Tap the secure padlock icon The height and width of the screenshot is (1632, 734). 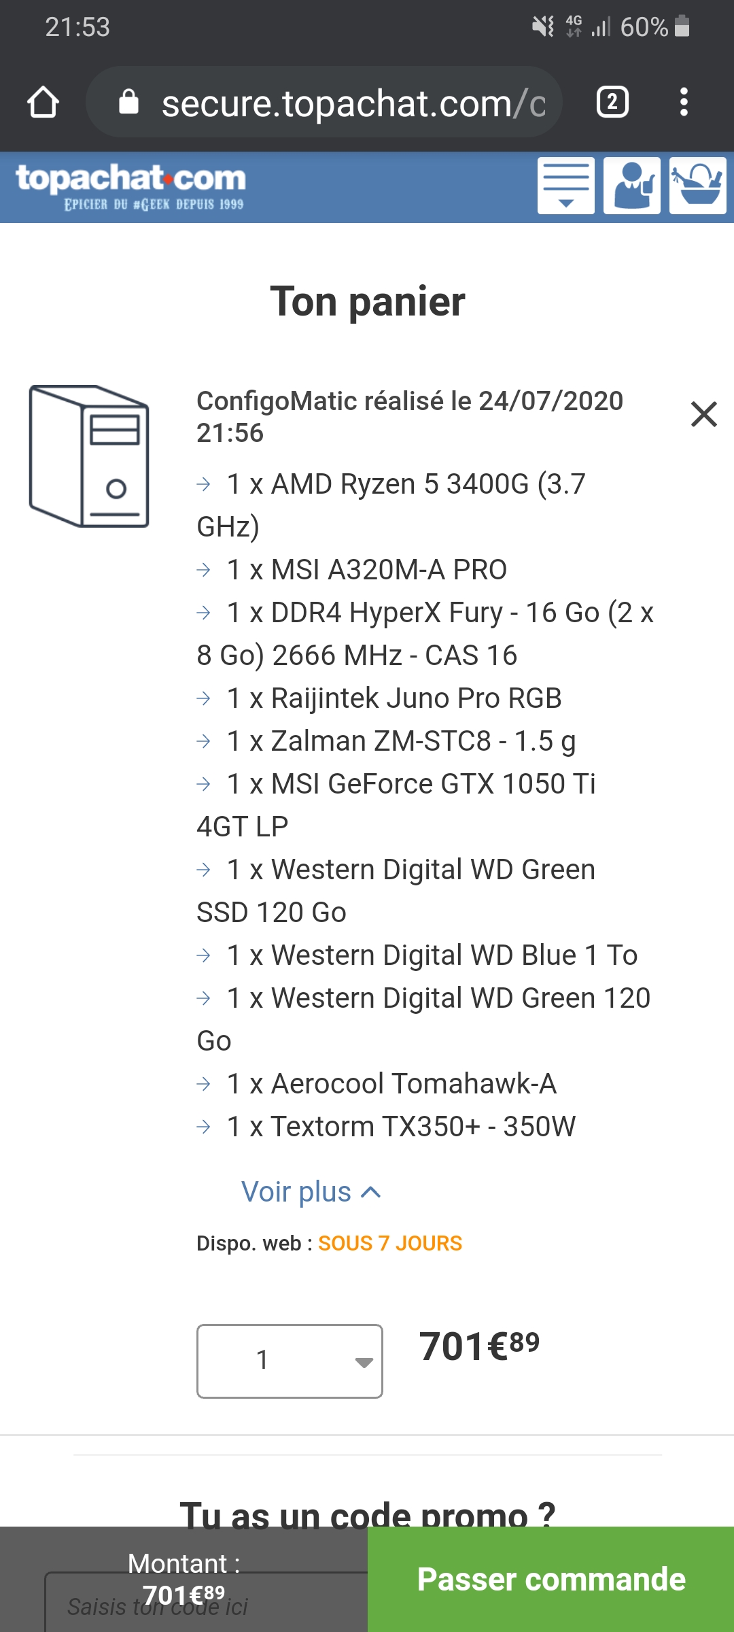click(128, 103)
